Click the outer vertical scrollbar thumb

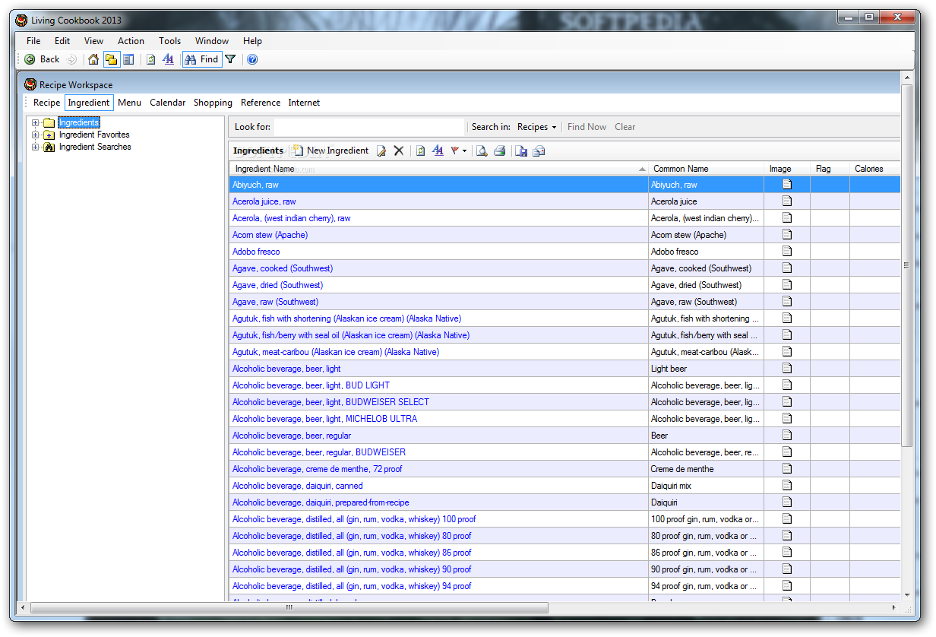[906, 265]
